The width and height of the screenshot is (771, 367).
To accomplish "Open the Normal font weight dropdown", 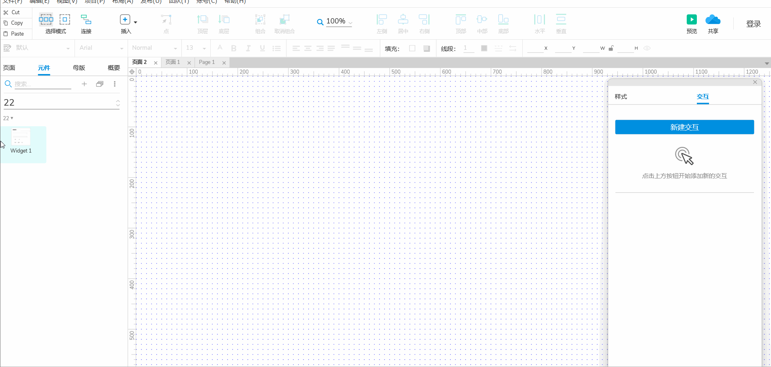I will (x=175, y=49).
